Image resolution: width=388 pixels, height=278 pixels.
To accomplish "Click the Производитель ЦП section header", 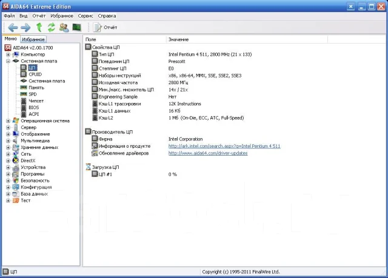I will pos(109,131).
